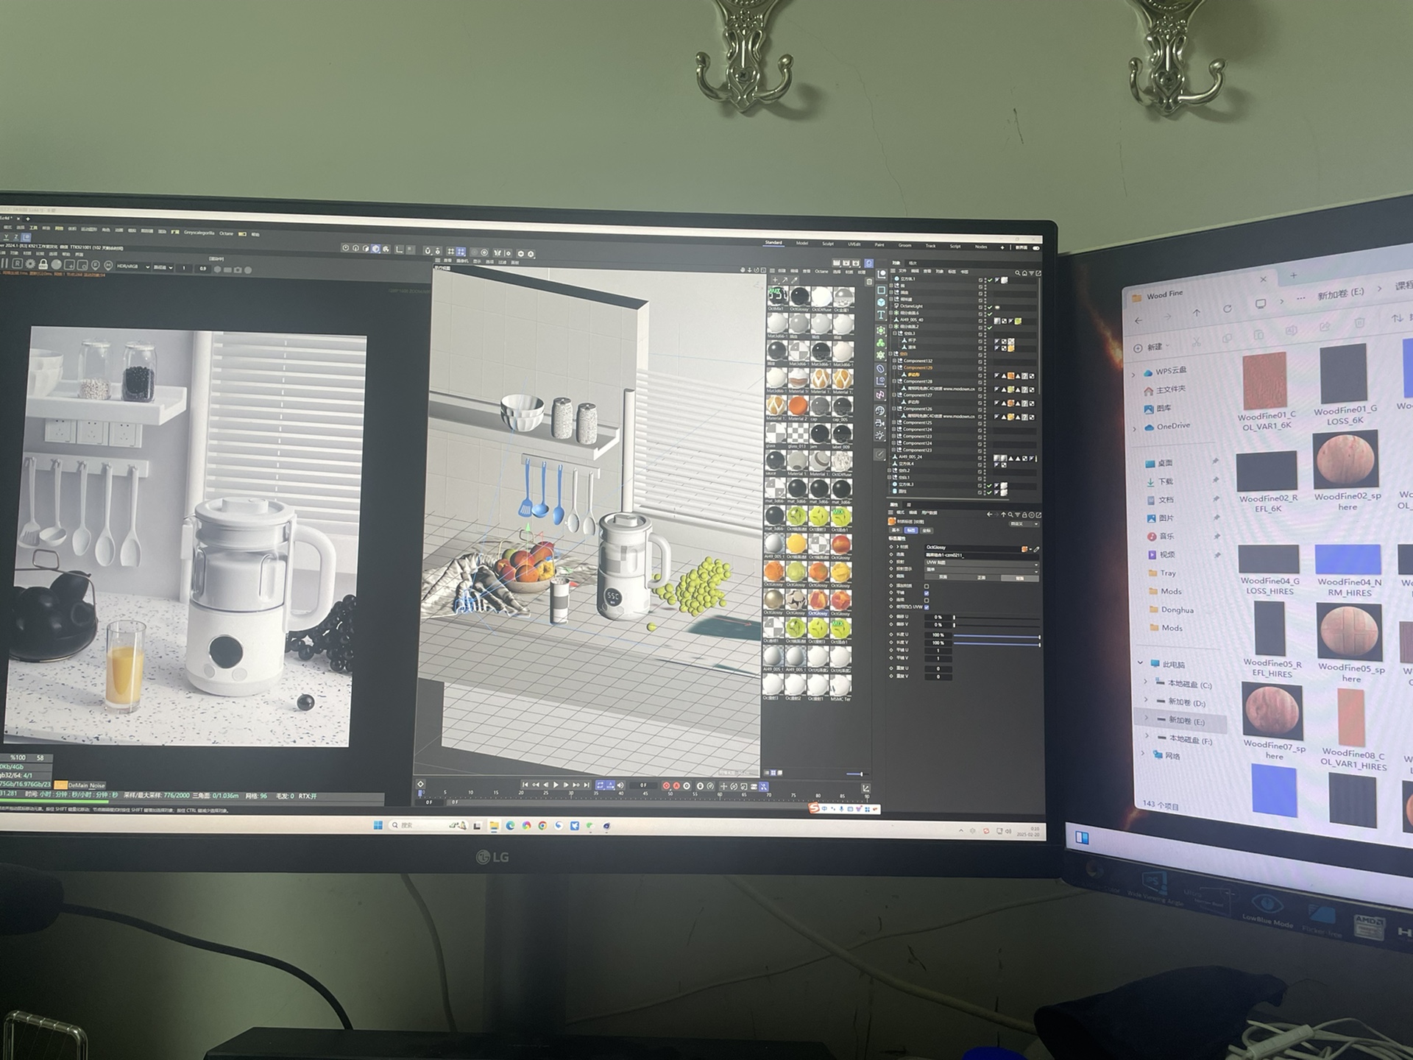The width and height of the screenshot is (1413, 1060).
Task: Play the animation forward
Action: [556, 785]
